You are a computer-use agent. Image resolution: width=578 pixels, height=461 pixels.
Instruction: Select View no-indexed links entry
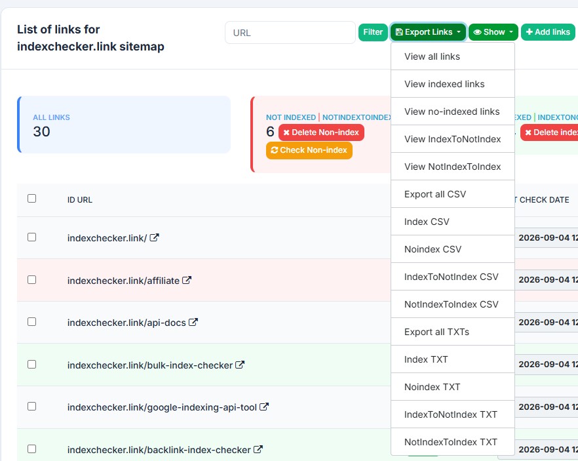pos(453,111)
